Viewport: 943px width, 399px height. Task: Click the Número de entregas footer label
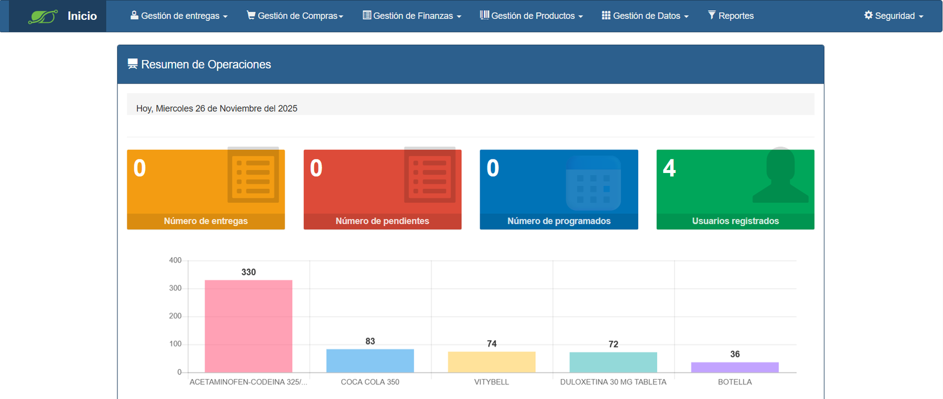[206, 221]
